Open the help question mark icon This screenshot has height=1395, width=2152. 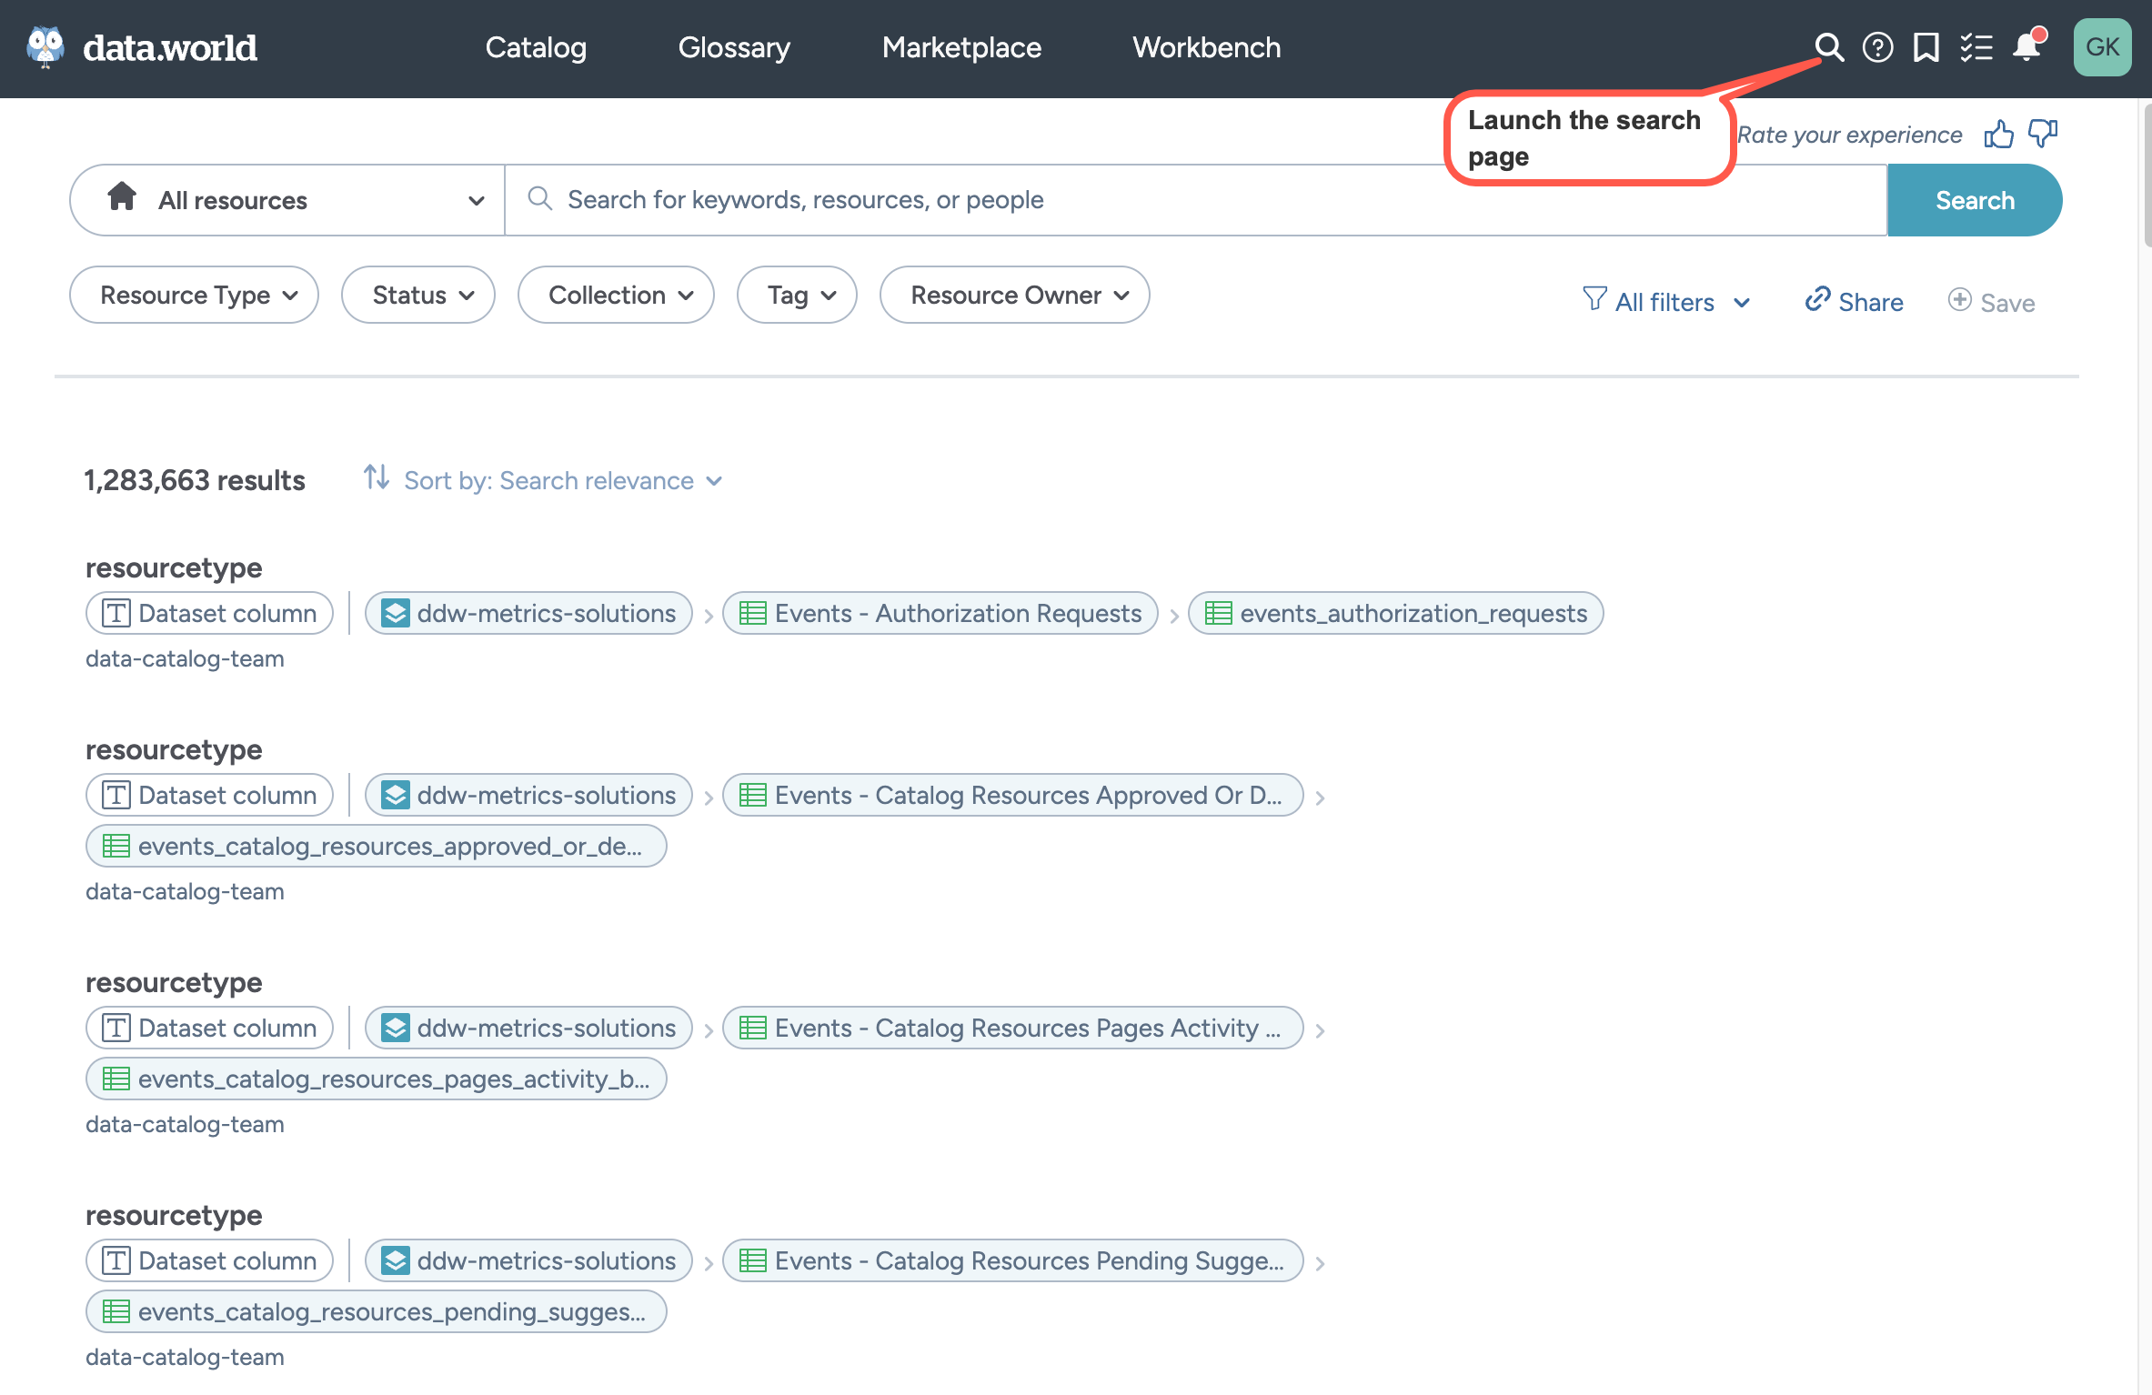tap(1877, 47)
